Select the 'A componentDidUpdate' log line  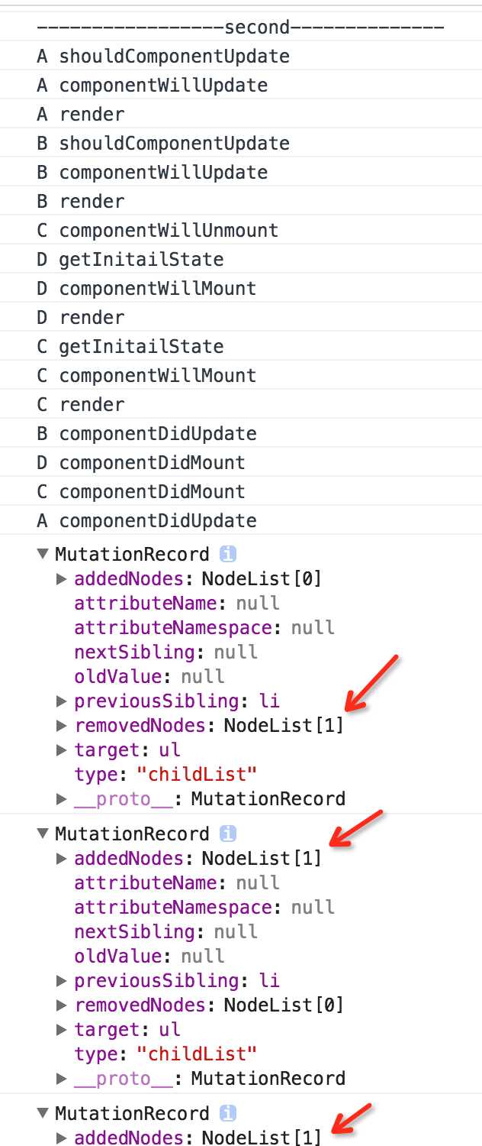pyautogui.click(x=241, y=520)
